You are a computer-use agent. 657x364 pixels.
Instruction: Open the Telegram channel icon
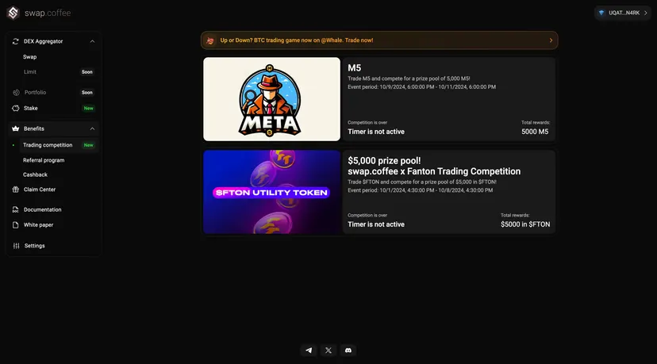point(309,351)
